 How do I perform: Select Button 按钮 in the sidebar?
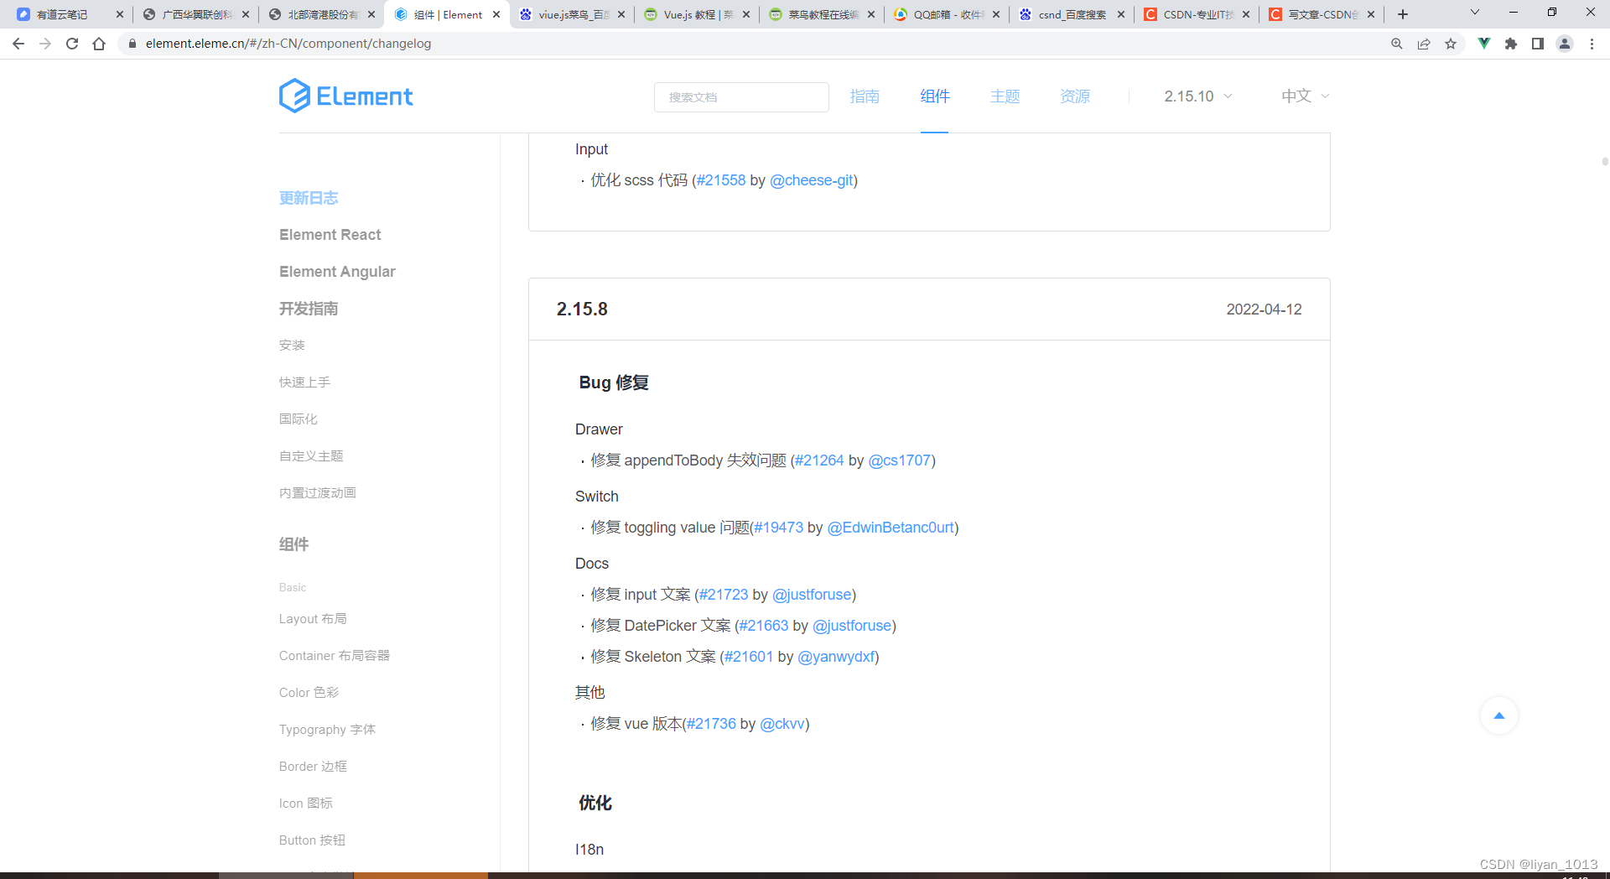(x=311, y=840)
